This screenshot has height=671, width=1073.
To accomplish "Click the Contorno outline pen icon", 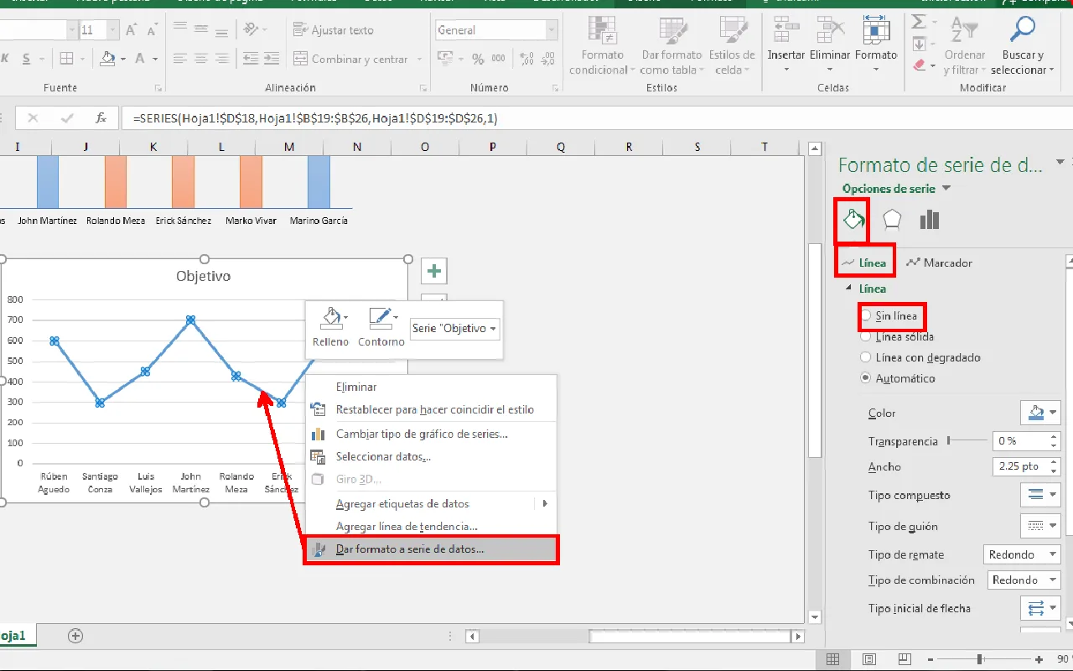I will (x=381, y=318).
